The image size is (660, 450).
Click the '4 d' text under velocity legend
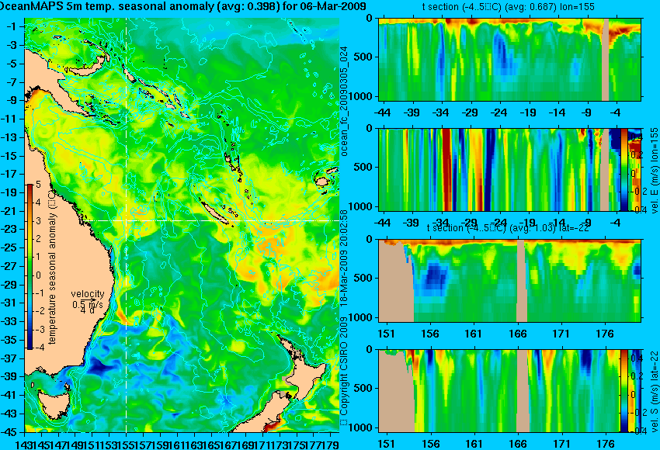(x=87, y=310)
